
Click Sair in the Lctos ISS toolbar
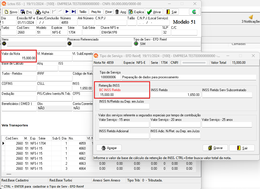(x=171, y=12)
